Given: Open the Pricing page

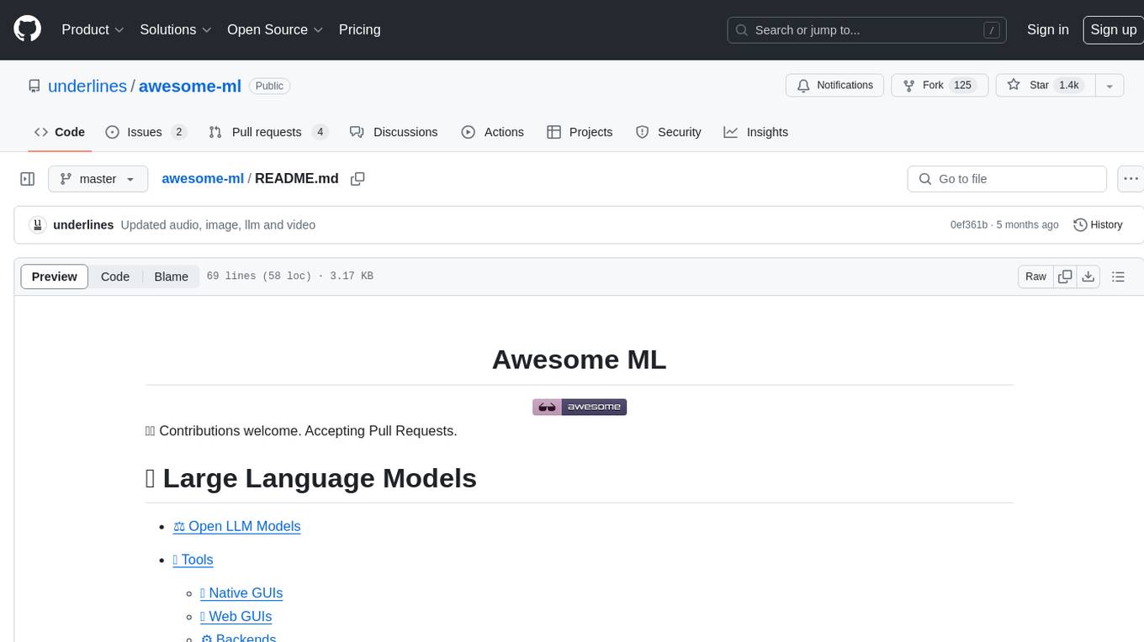Looking at the screenshot, I should (x=359, y=29).
